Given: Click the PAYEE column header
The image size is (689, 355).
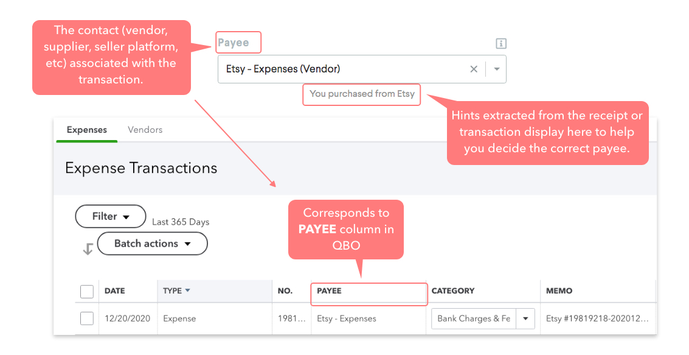Looking at the screenshot, I should [x=329, y=291].
